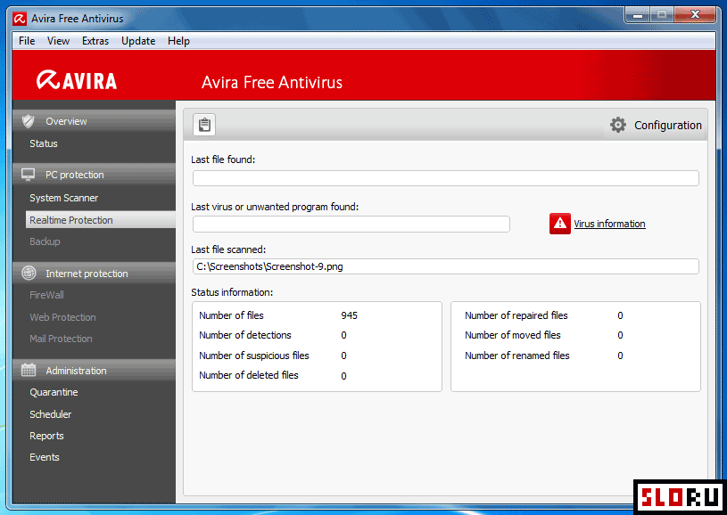
Task: Click the 945 files count value
Action: tap(349, 315)
